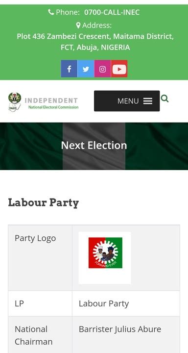Select the National Chairman label cell
Viewport: 188px width, 353px height.
(40, 335)
